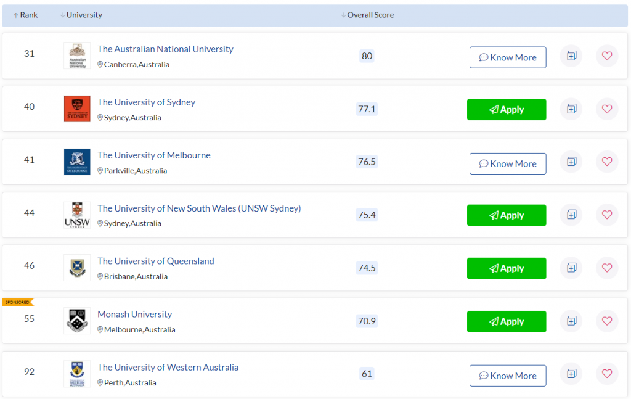
Task: Click the Sponsored badge on Monash row
Action: (x=17, y=302)
